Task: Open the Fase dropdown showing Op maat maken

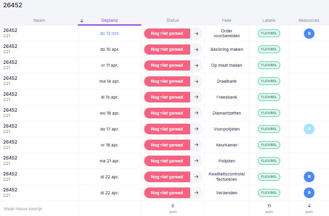Action: point(226,65)
